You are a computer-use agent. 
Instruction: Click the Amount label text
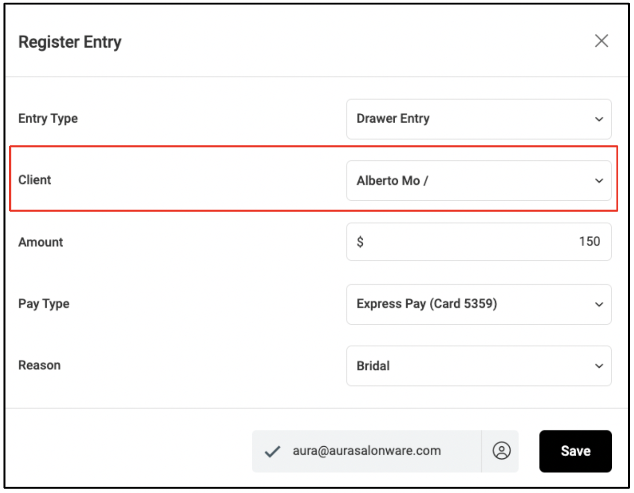(x=41, y=242)
